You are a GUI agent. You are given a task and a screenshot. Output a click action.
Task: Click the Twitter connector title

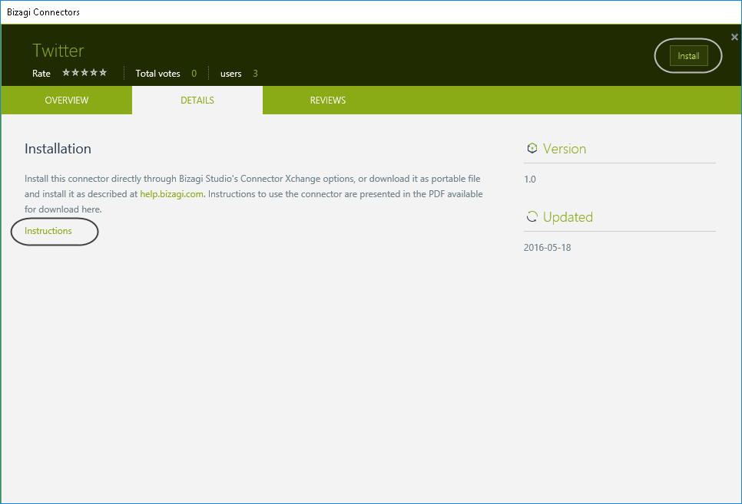coord(58,51)
